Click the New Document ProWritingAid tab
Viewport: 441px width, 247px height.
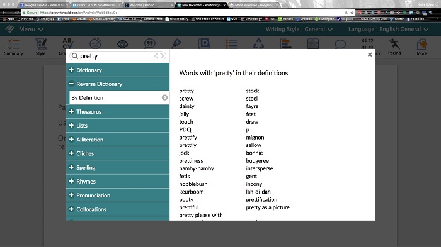[x=201, y=5]
